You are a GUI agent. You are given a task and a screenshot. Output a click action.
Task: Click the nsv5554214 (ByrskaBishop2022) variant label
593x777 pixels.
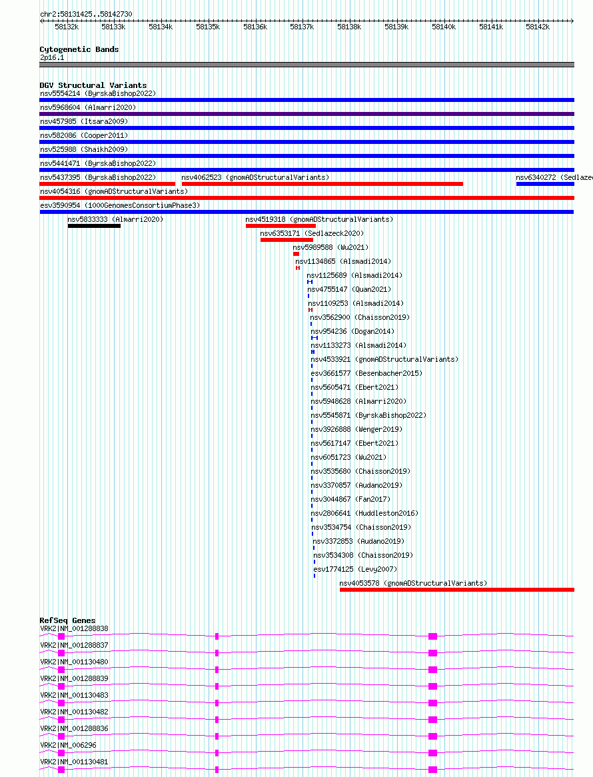98,93
